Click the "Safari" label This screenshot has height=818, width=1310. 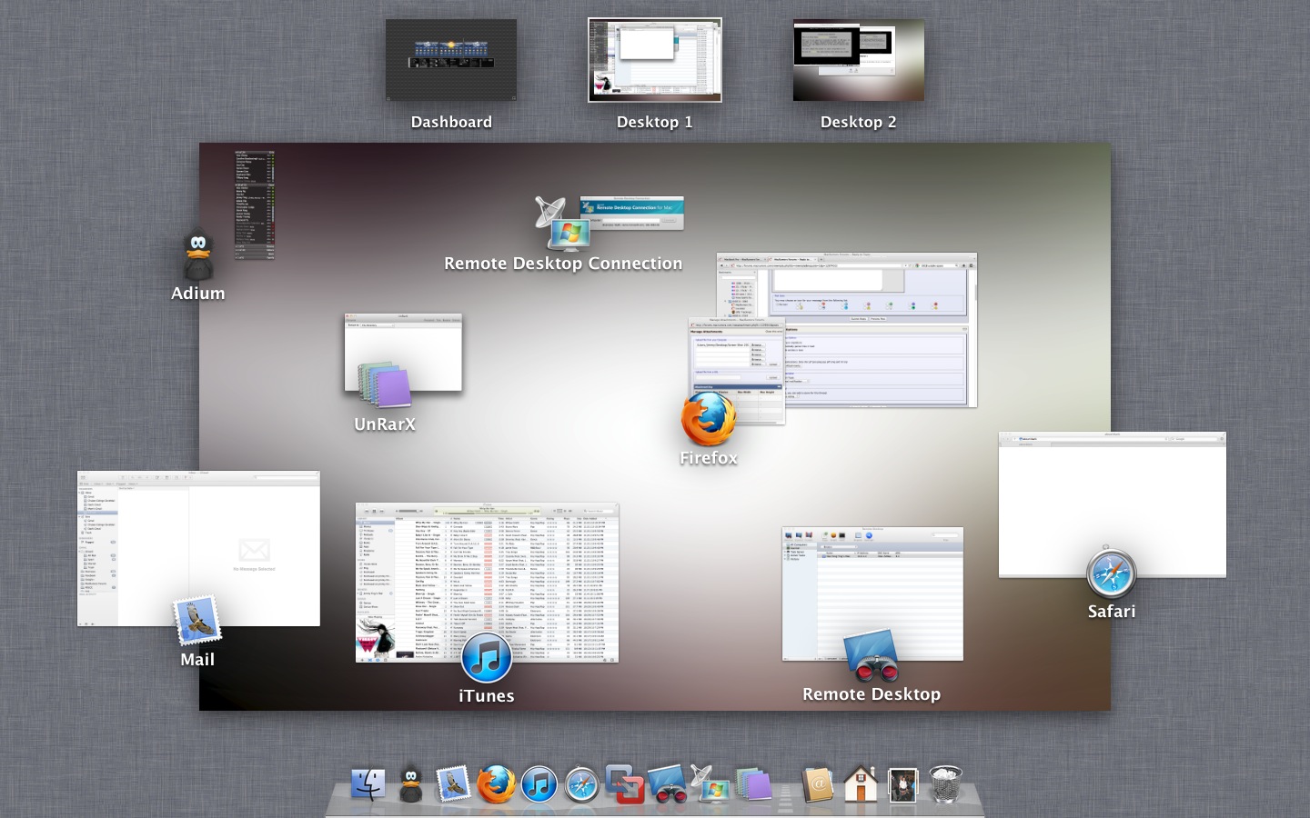coord(1112,612)
